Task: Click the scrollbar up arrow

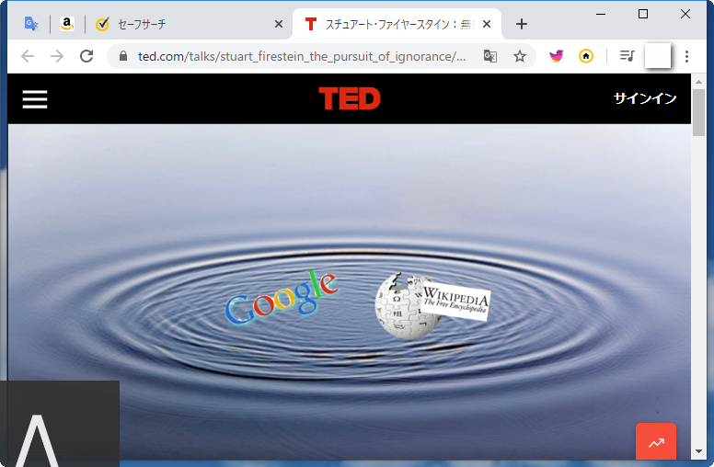Action: [x=698, y=82]
